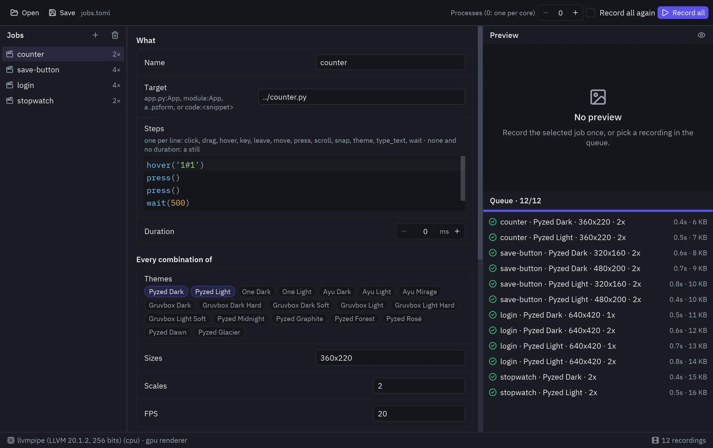
Task: Click the Scales input field
Action: tap(419, 386)
